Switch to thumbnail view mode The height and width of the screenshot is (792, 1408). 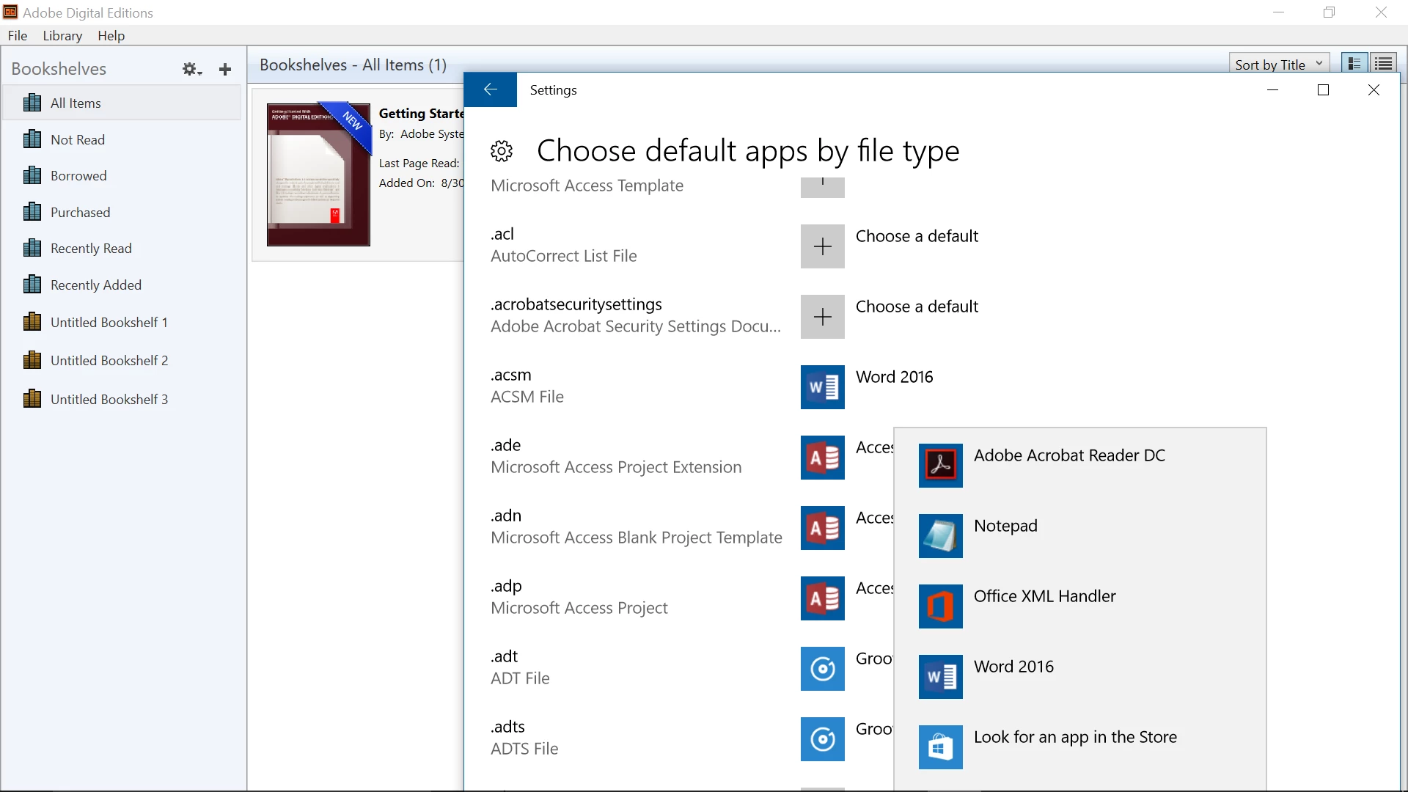click(x=1354, y=64)
